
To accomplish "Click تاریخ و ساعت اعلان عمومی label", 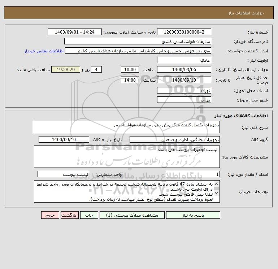I will tap(129, 32).
